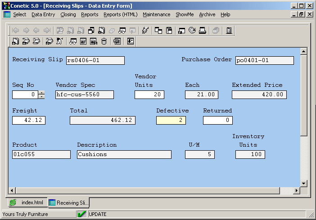Open the Reports (HTML) menu
The width and height of the screenshot is (316, 220).
click(x=120, y=14)
